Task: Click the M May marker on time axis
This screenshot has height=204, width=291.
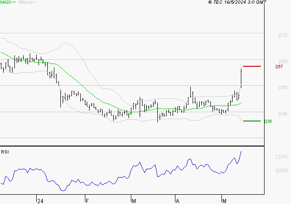Action: 224,201
